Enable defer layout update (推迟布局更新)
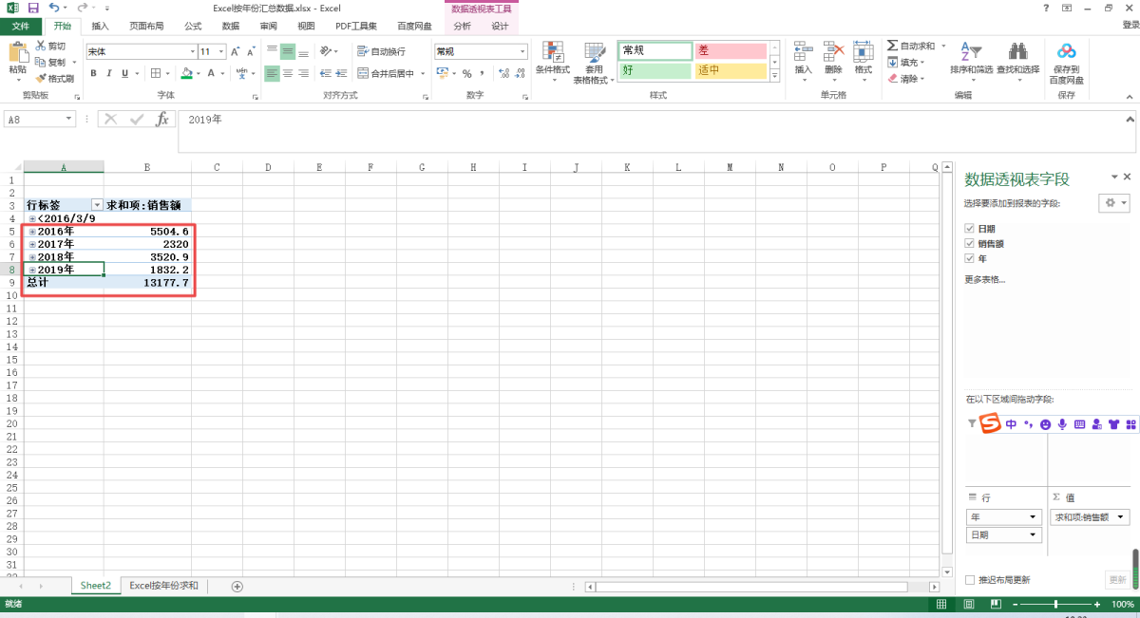Viewport: 1140px width, 618px height. click(970, 579)
